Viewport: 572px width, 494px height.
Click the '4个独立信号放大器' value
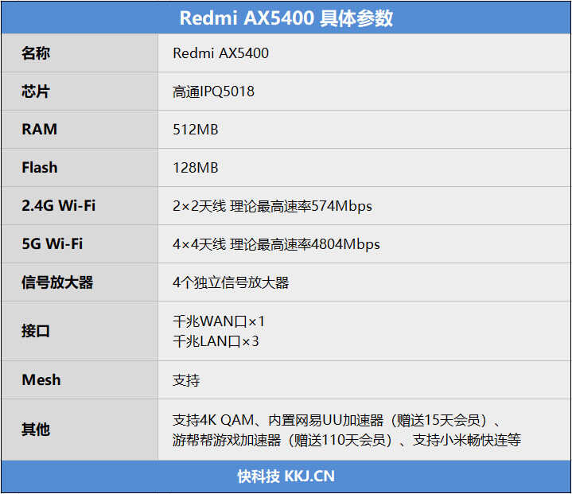click(x=231, y=282)
